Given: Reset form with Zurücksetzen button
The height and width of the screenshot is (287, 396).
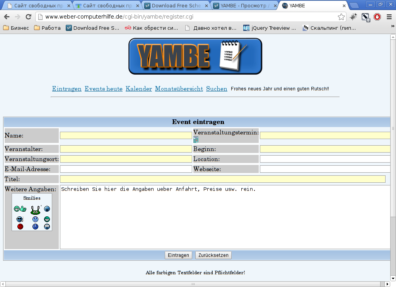Looking at the screenshot, I should pos(213,255).
